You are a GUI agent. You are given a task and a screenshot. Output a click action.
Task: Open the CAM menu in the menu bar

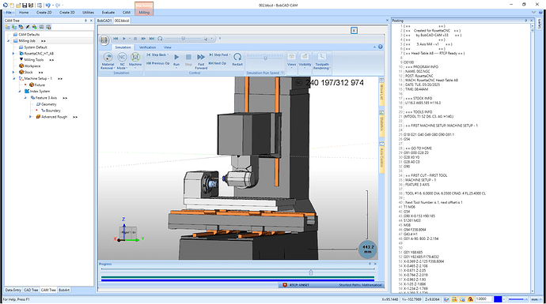pos(127,12)
